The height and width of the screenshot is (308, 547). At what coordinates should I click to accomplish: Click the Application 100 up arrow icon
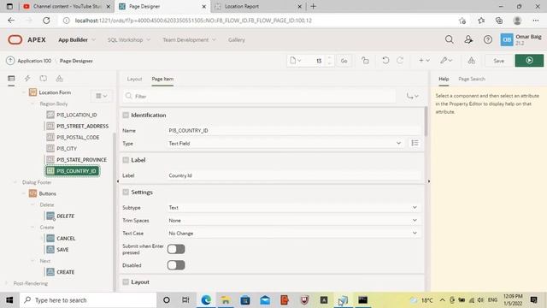tap(10, 61)
